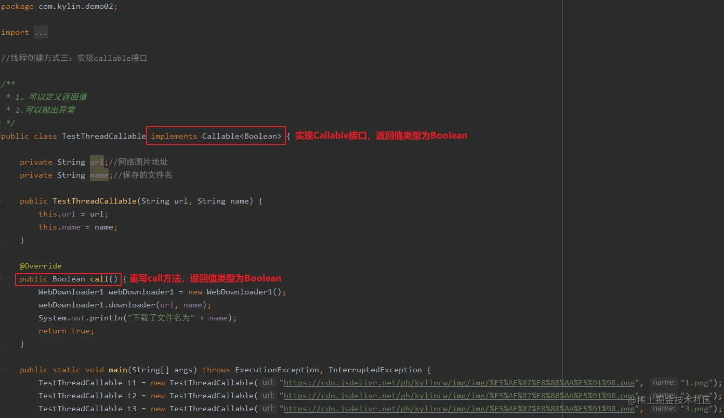Screen dimensions: 724x418
Task: Click the main method name
Action: coord(118,370)
